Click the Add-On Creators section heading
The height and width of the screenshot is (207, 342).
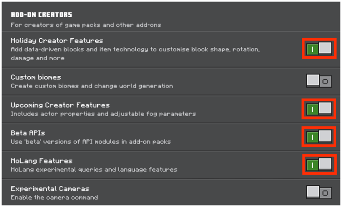tap(42, 15)
